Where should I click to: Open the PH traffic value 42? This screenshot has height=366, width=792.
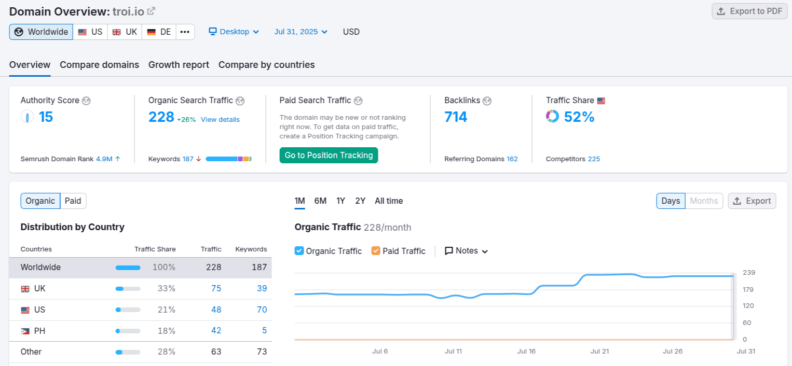(x=216, y=331)
